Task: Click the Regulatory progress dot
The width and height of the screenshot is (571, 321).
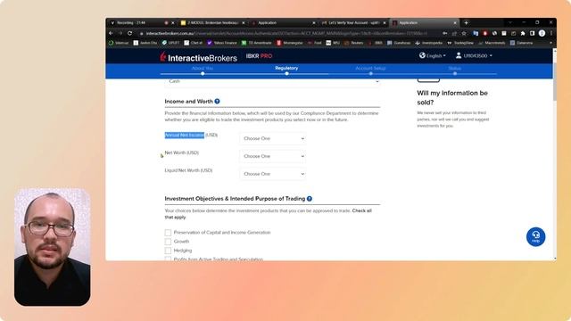Action: (287, 73)
